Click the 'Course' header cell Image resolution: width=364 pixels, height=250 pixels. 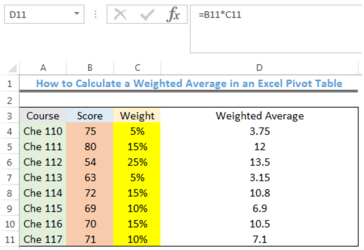[43, 116]
